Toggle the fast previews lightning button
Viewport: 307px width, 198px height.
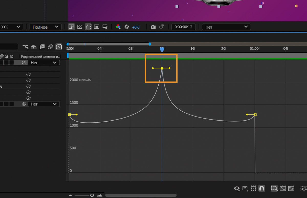[x=71, y=27]
